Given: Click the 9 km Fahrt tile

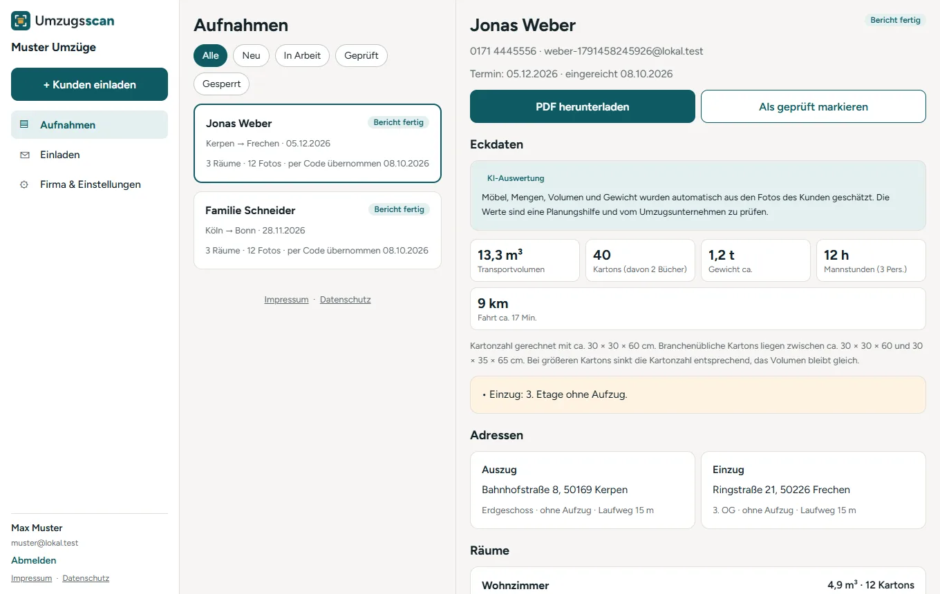Looking at the screenshot, I should (697, 309).
